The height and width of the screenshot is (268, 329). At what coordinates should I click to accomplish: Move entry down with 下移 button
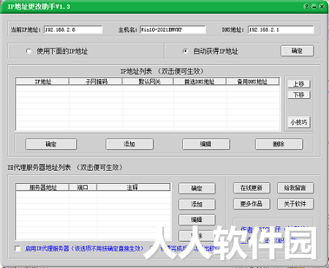click(299, 94)
